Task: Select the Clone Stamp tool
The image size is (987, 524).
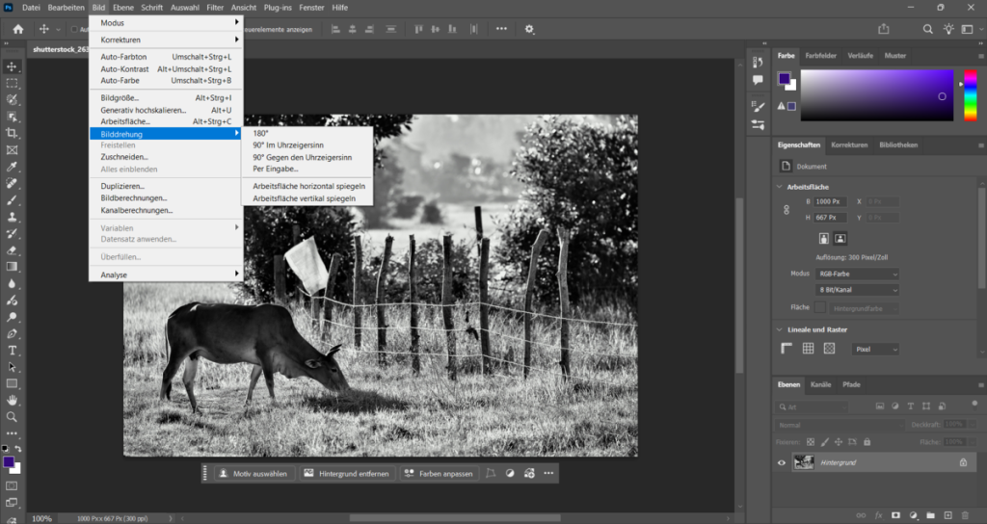Action: click(12, 217)
